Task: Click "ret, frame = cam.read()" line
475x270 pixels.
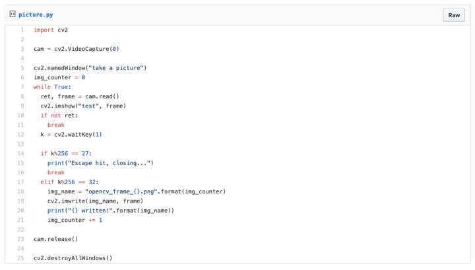Action: click(x=80, y=96)
